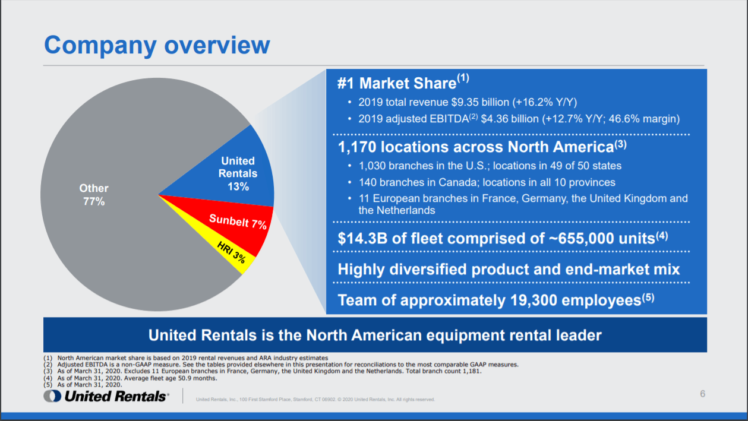Click the United Rentals address copyright line

coord(315,400)
